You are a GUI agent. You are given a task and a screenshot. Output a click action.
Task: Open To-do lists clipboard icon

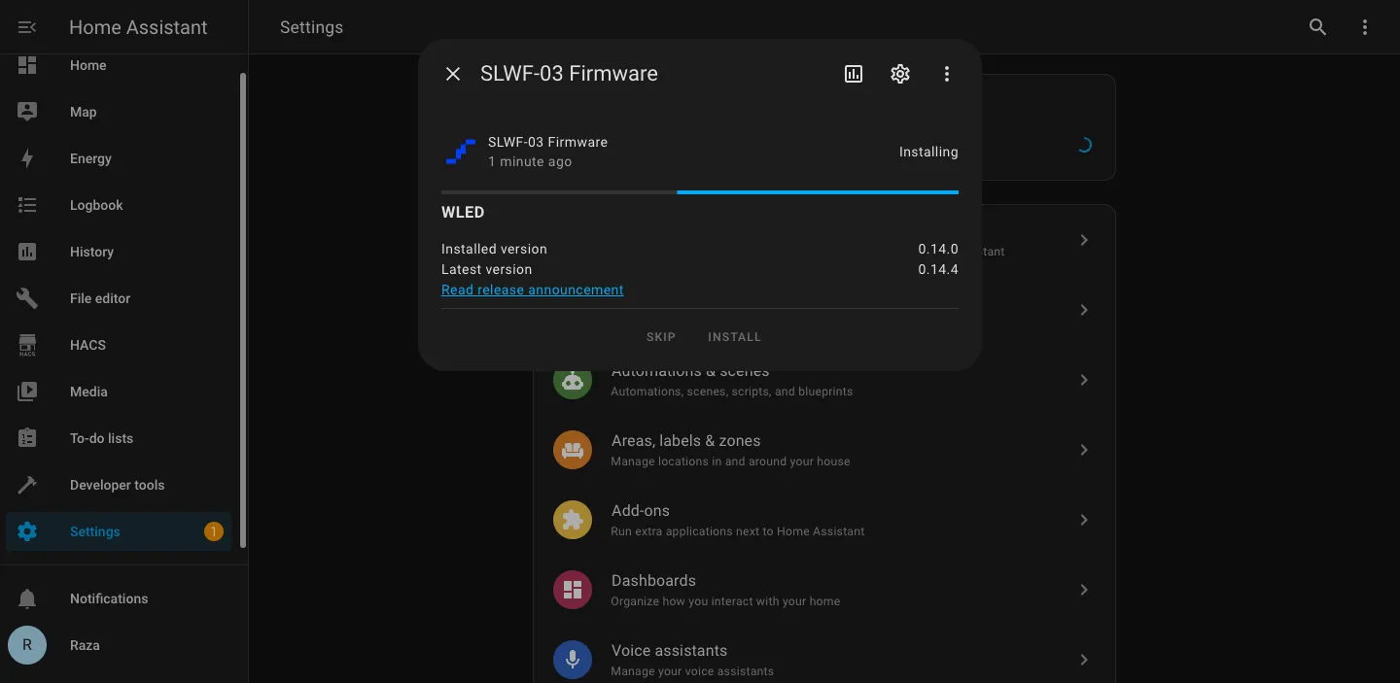click(27, 438)
